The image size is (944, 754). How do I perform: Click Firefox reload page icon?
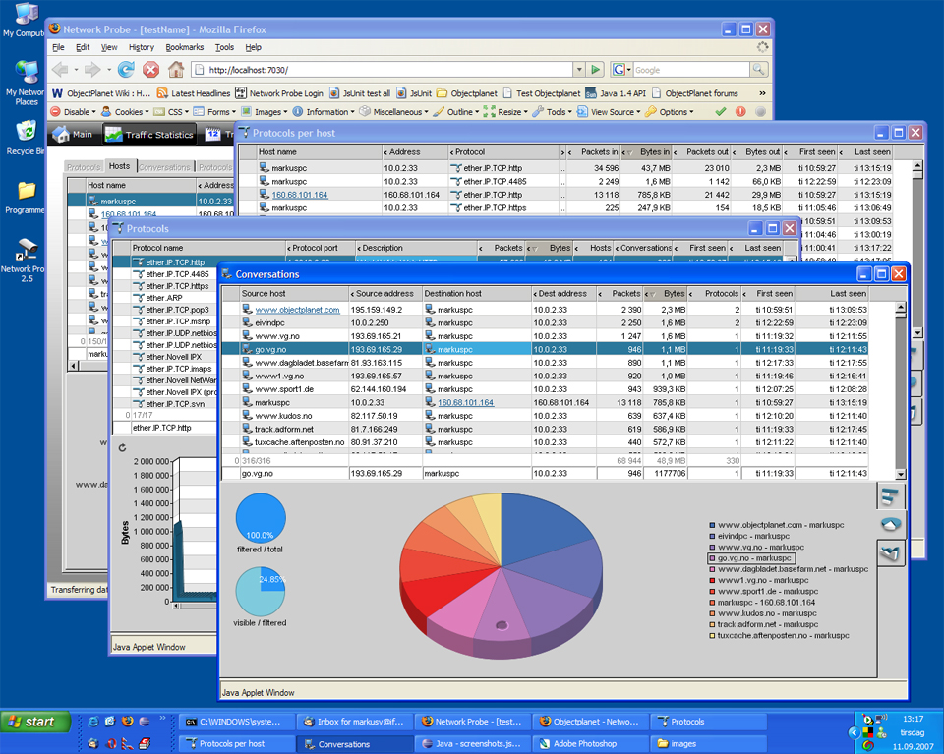(x=126, y=70)
